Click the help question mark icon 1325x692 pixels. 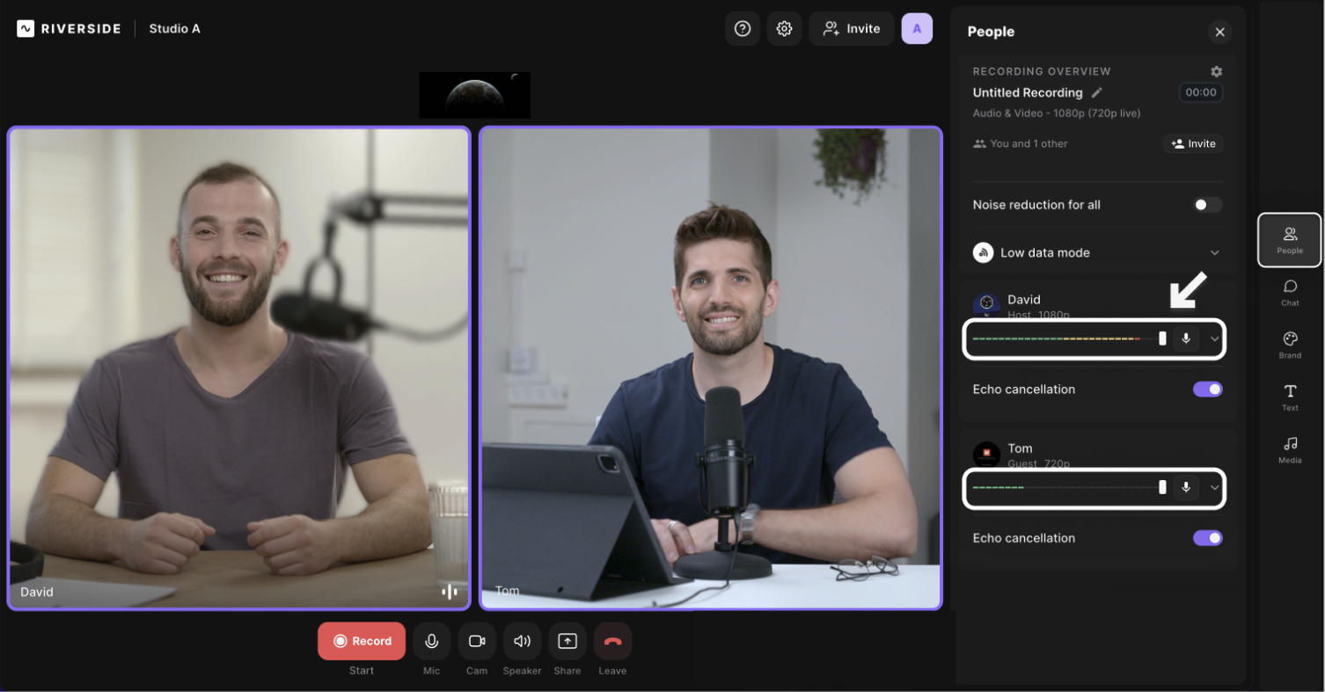(x=742, y=29)
